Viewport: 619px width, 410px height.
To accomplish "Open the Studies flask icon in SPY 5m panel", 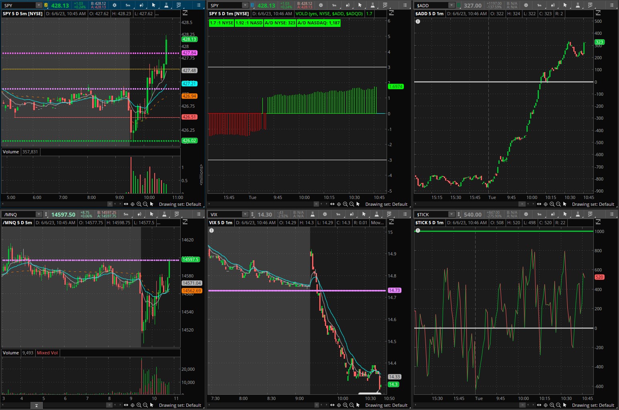I will pos(166,5).
